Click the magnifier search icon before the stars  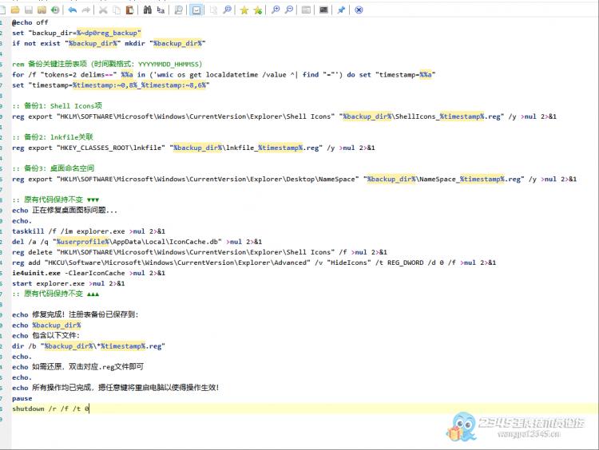click(228, 10)
